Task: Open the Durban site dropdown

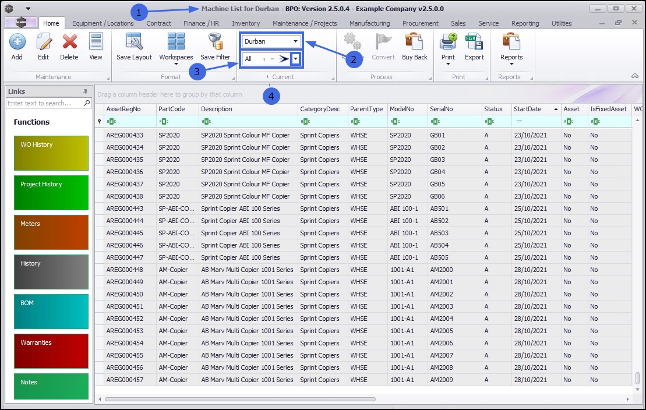Action: (296, 41)
